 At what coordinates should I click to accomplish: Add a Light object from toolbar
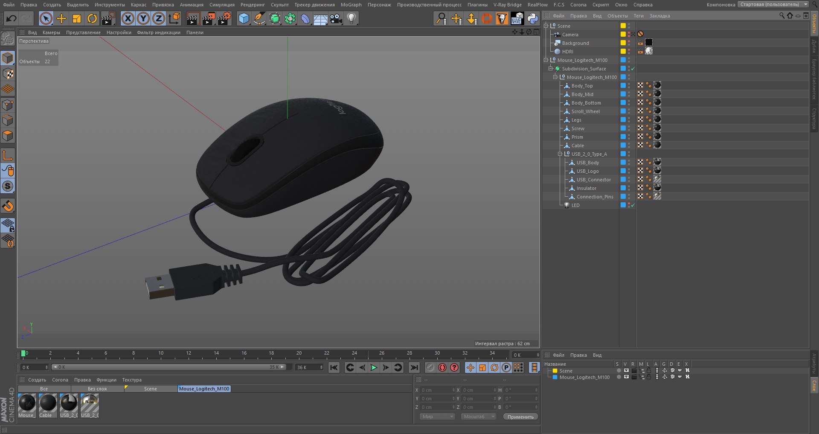(351, 18)
